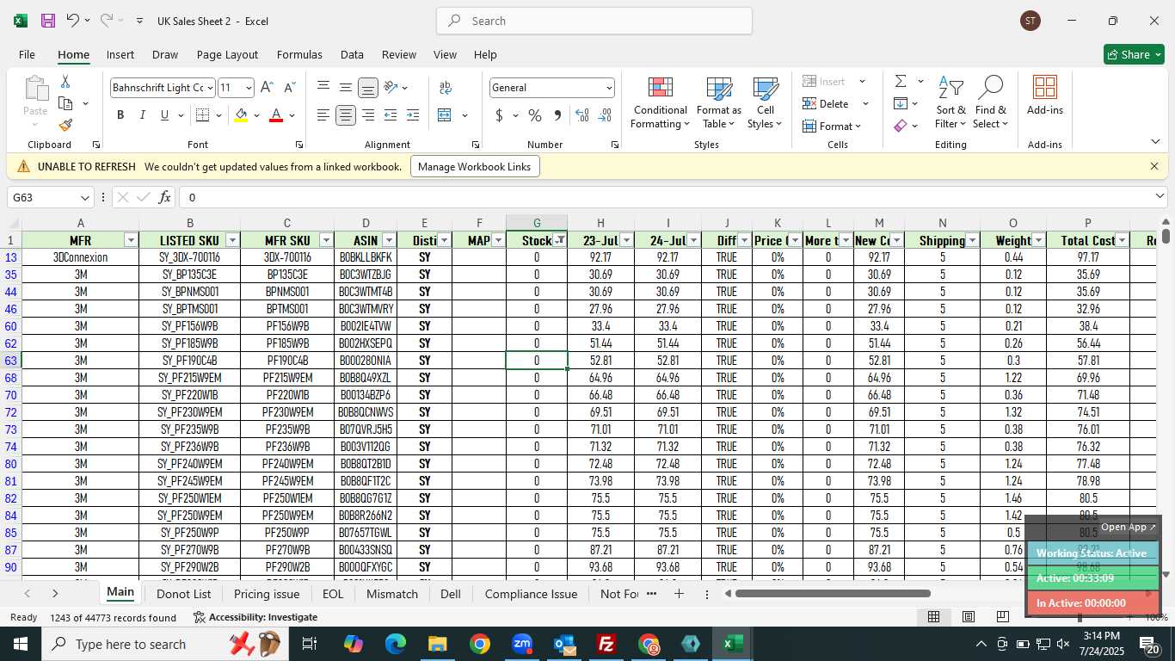Save the workbook using the save icon
The image size is (1175, 661).
coord(48,21)
